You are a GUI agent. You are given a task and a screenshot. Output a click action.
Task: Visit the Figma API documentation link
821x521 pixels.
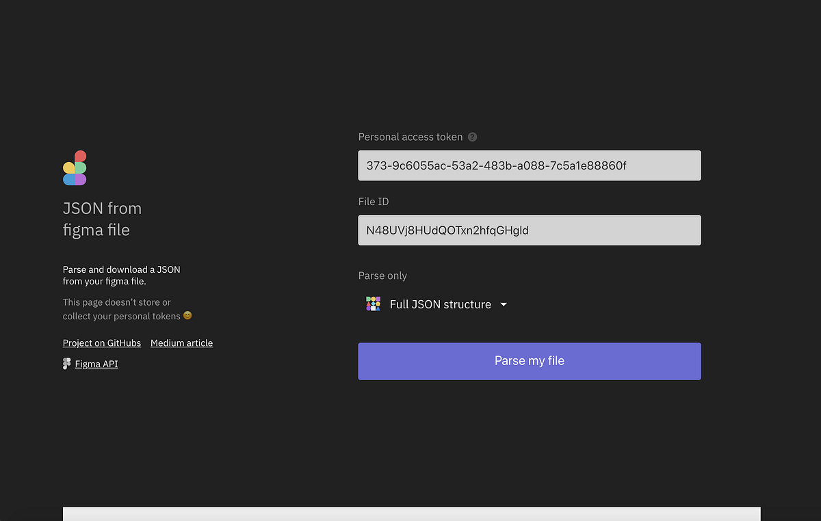(x=96, y=363)
